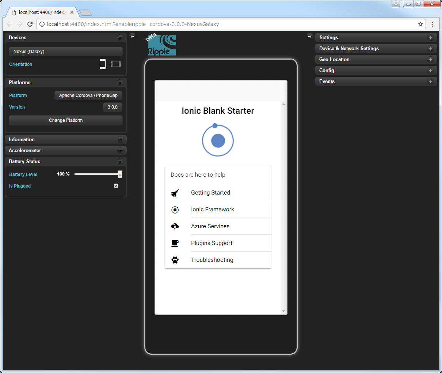The height and width of the screenshot is (373, 442).
Task: Collapse right panel arrow icon
Action: coord(310,36)
